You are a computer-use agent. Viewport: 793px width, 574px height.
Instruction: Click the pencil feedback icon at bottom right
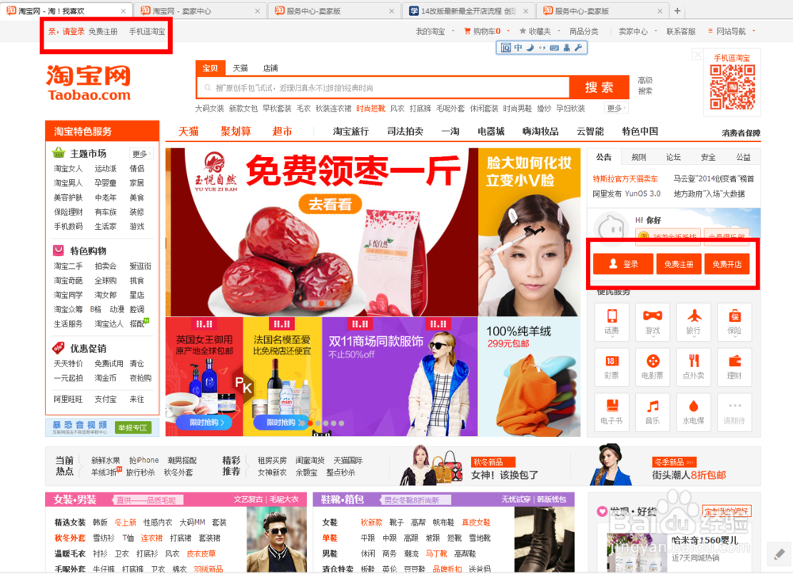click(x=780, y=554)
